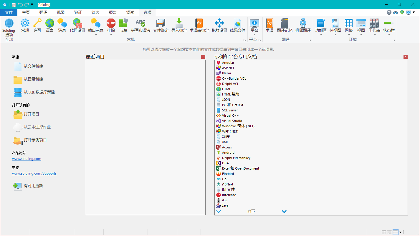Screen dimensions: 420x236
Task: Click 向下 to show more samples
Action: point(251,211)
